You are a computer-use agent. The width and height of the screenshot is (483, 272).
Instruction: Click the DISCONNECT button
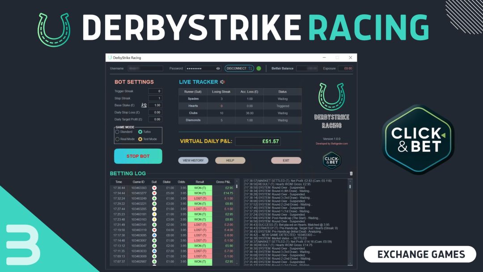(x=239, y=68)
